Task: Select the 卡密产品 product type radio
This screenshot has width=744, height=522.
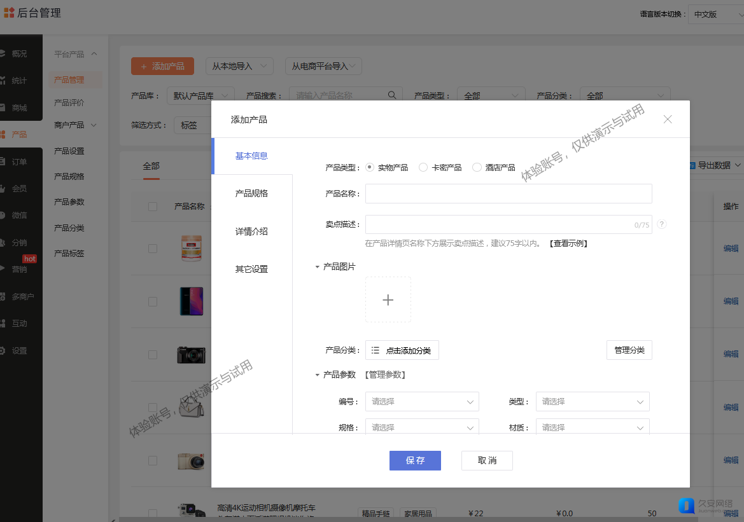Action: [423, 167]
